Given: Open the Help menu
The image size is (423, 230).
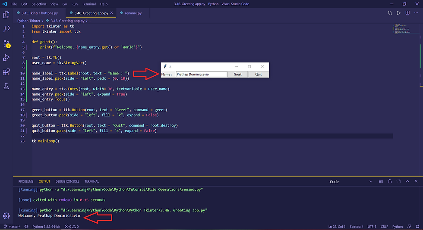Looking at the screenshot, I should (x=104, y=4).
